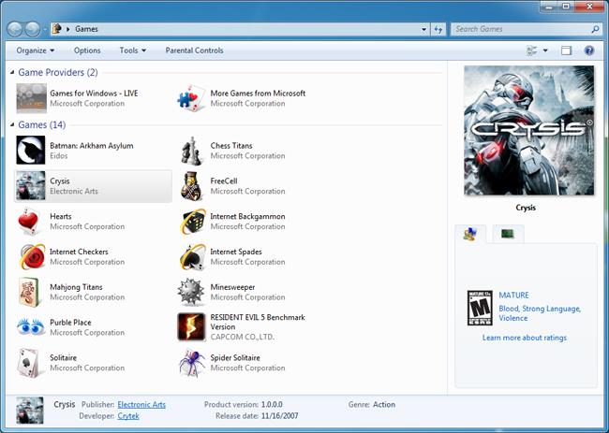Toggle the preview pane icon

(x=566, y=51)
